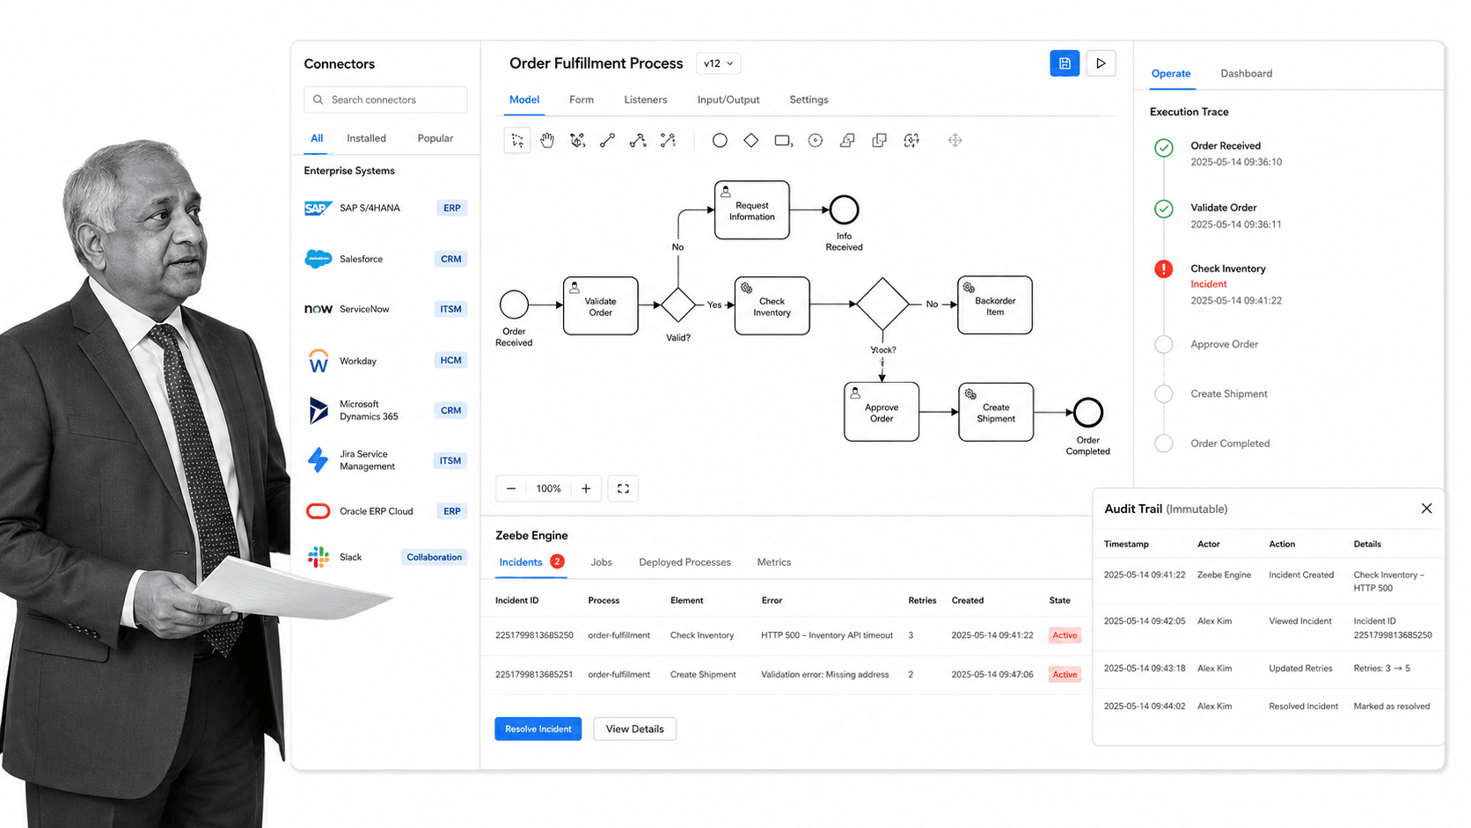Screen dimensions: 1471x828
Task: Open the Input/Output tab
Action: pyautogui.click(x=728, y=99)
